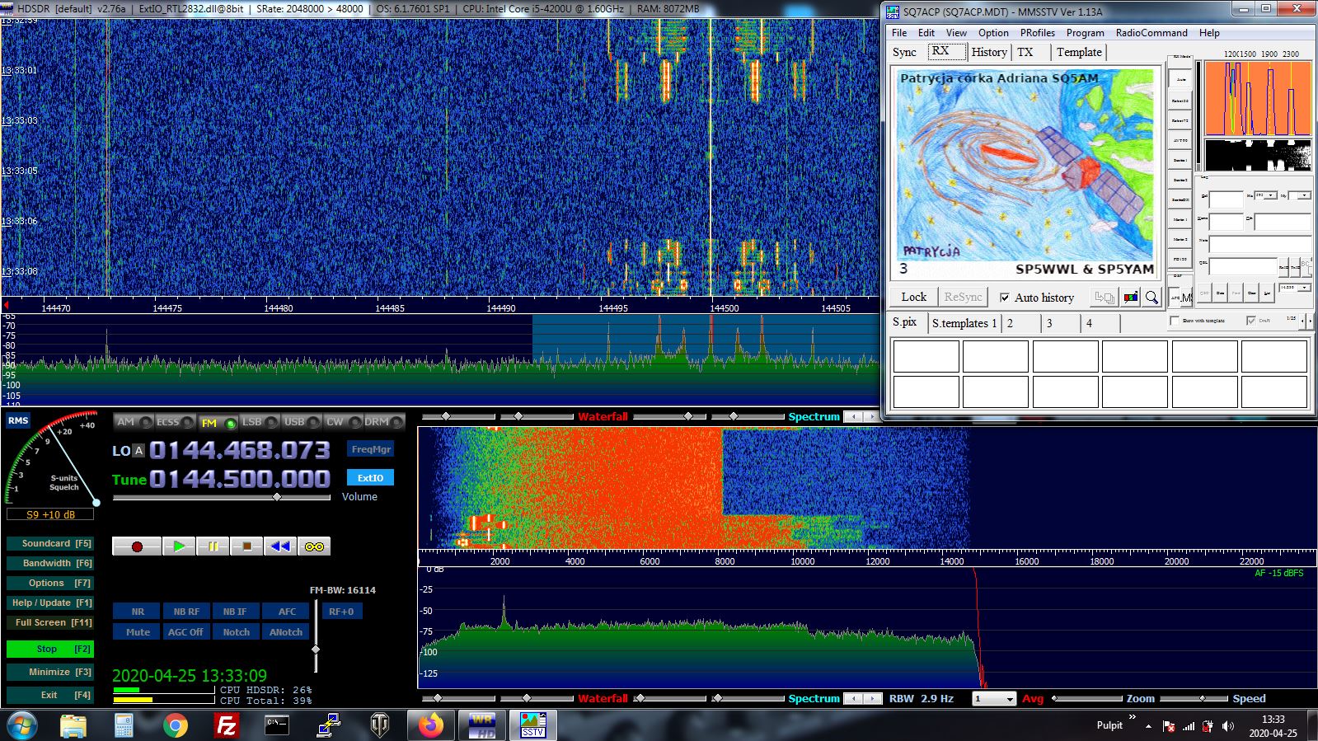The width and height of the screenshot is (1318, 741).
Task: Select the LSB mode button
Action: [x=260, y=422]
